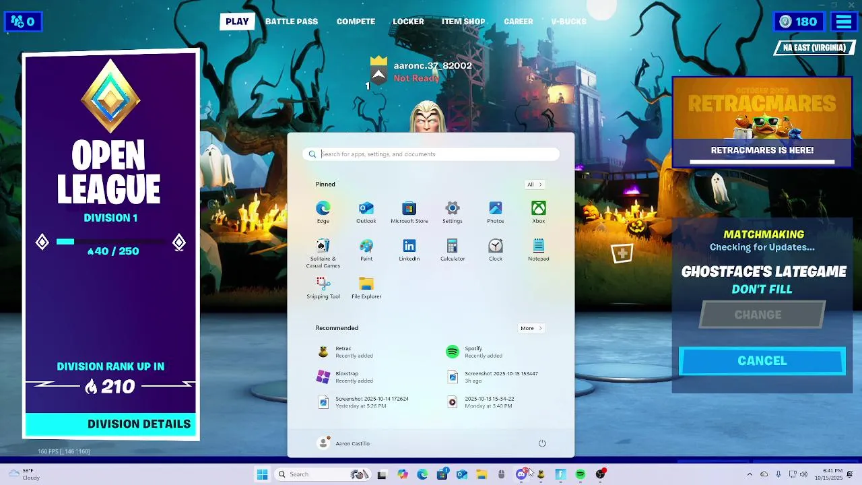
Task: Open the ITEM SHOP tab
Action: click(x=463, y=22)
